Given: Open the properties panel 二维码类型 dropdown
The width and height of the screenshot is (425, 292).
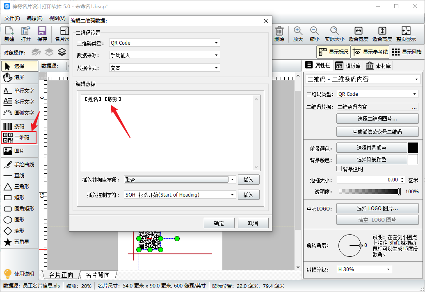Looking at the screenshot, I should coord(377,94).
